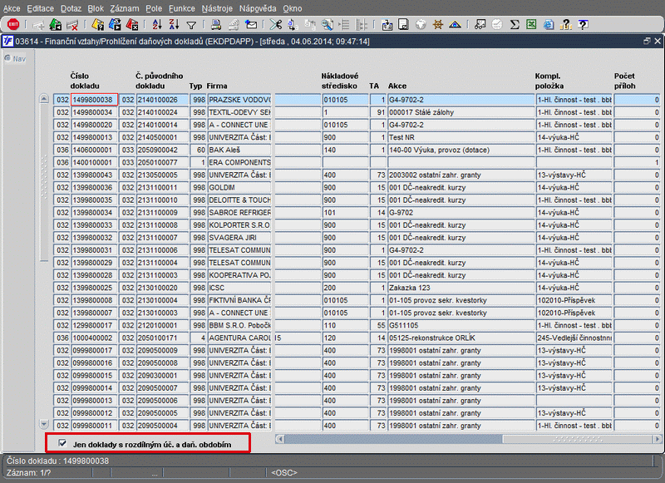
Task: Click the delete-record icon with red X
Action: pos(72,25)
